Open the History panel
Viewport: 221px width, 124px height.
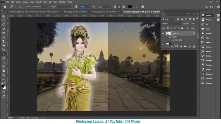[207, 70]
